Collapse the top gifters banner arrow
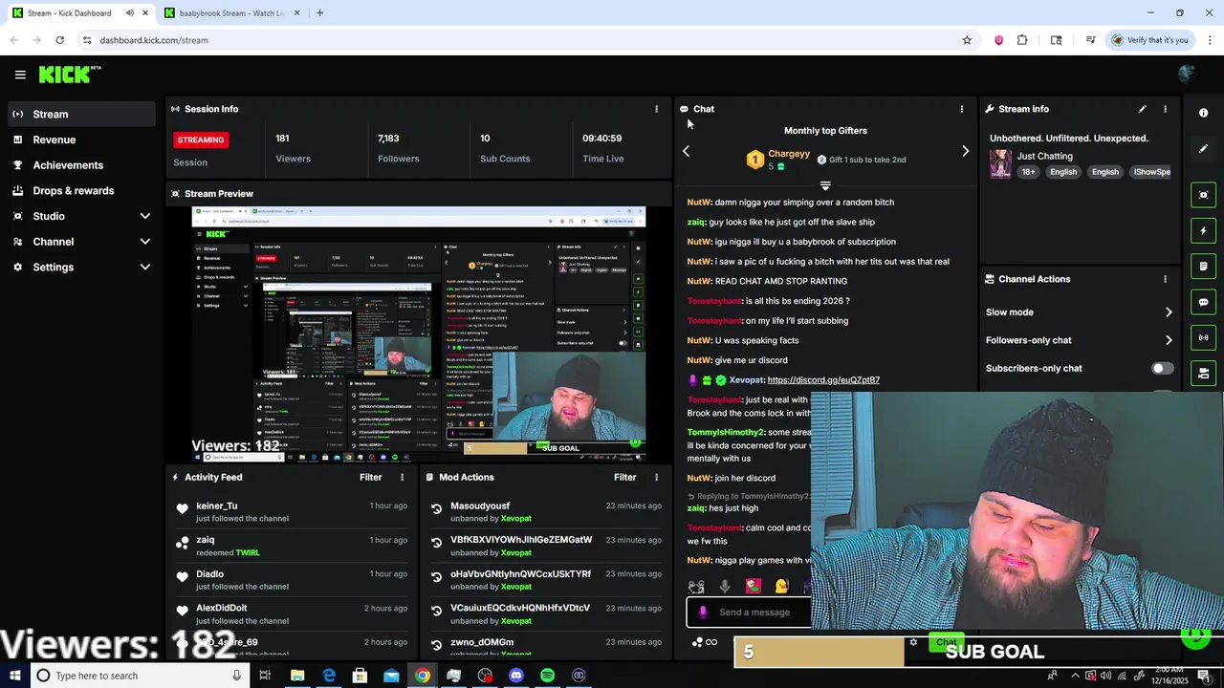Image resolution: width=1224 pixels, height=688 pixels. point(825,185)
